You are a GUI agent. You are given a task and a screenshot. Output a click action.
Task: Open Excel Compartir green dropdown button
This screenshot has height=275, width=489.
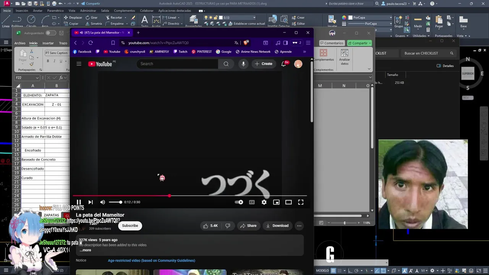359,43
